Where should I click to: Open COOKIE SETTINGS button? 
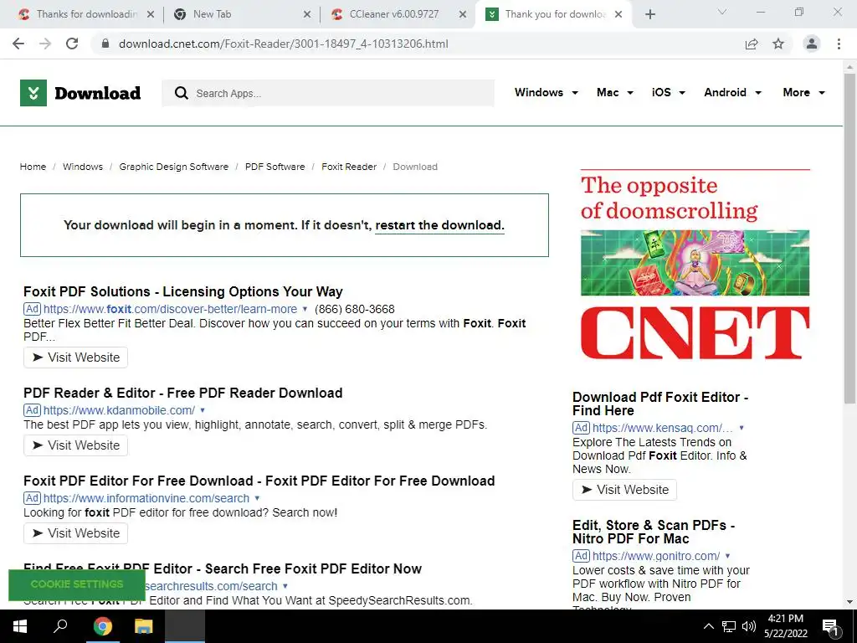77,584
